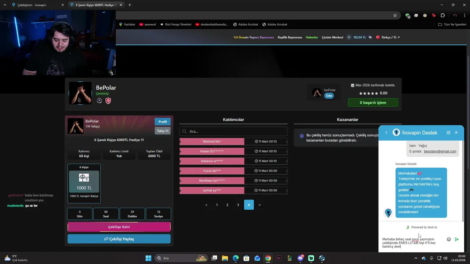Go to the next participants page
The image size is (470, 264).
tap(260, 205)
